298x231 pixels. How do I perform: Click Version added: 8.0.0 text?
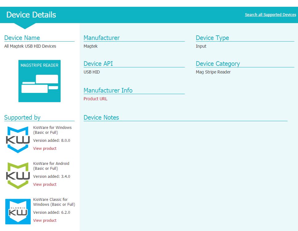52,141
